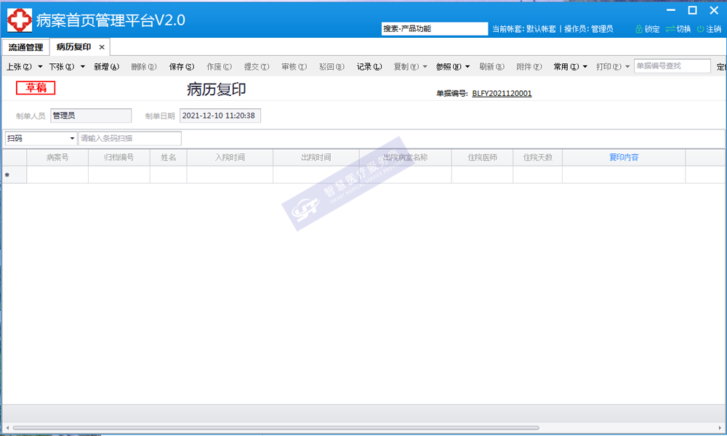727x436 pixels.
Task: Click the 切换 switch account icon
Action: pyautogui.click(x=670, y=29)
